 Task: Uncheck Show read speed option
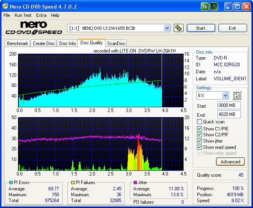(x=199, y=147)
